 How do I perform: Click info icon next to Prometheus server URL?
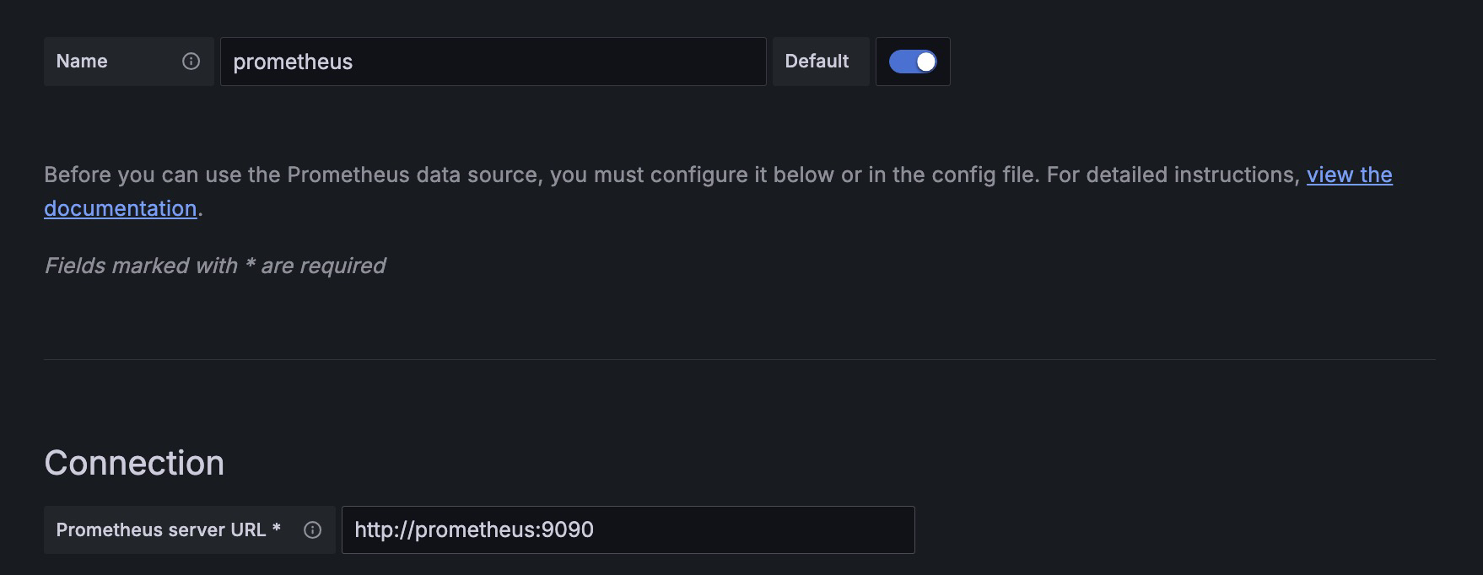tap(312, 530)
